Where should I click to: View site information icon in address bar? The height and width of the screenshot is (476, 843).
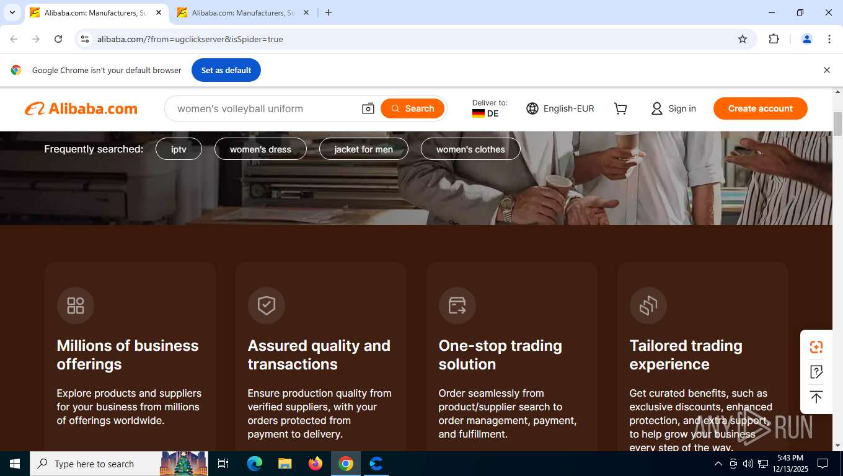85,39
